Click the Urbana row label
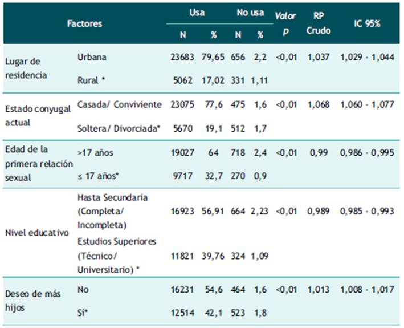 point(92,57)
